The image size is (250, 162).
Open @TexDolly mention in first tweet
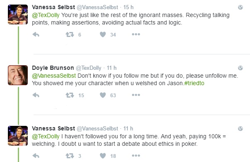[x=46, y=15]
